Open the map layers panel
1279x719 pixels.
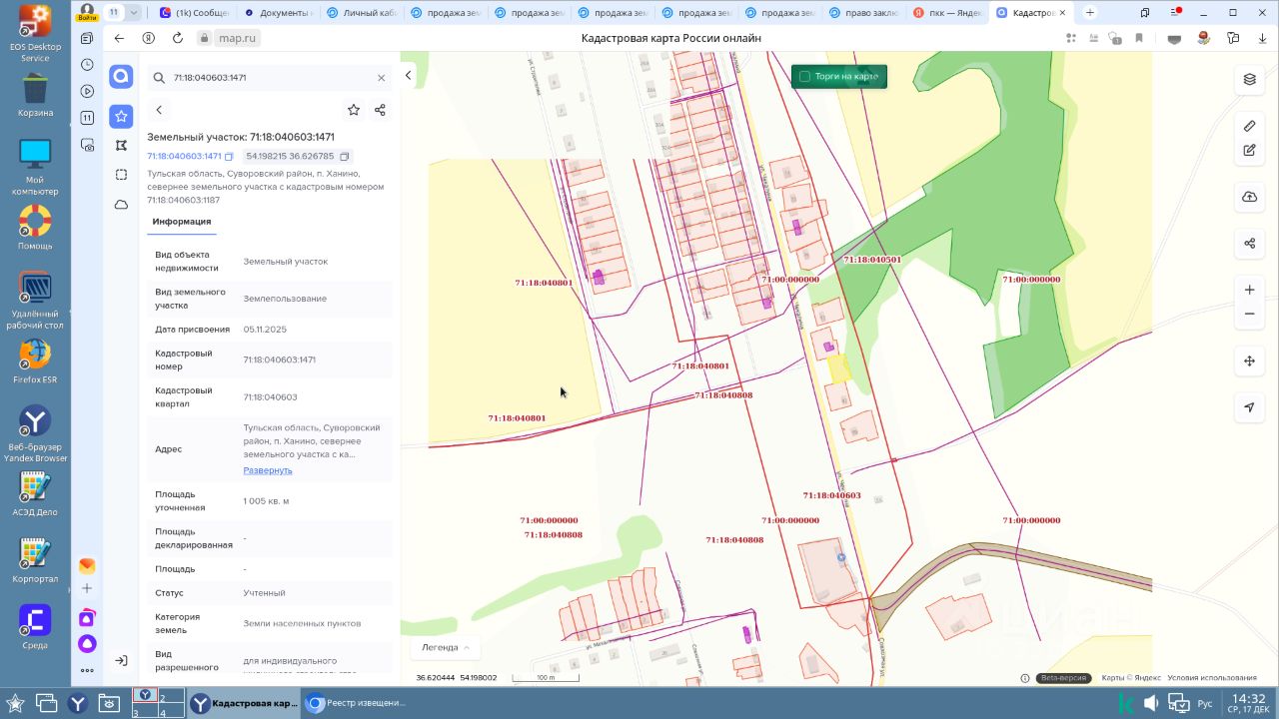[1249, 79]
